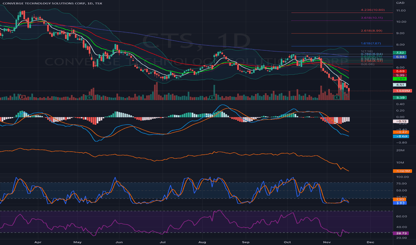416x245 pixels.
Task: Click the 9.00 price scale tick
Action: click(400, 33)
